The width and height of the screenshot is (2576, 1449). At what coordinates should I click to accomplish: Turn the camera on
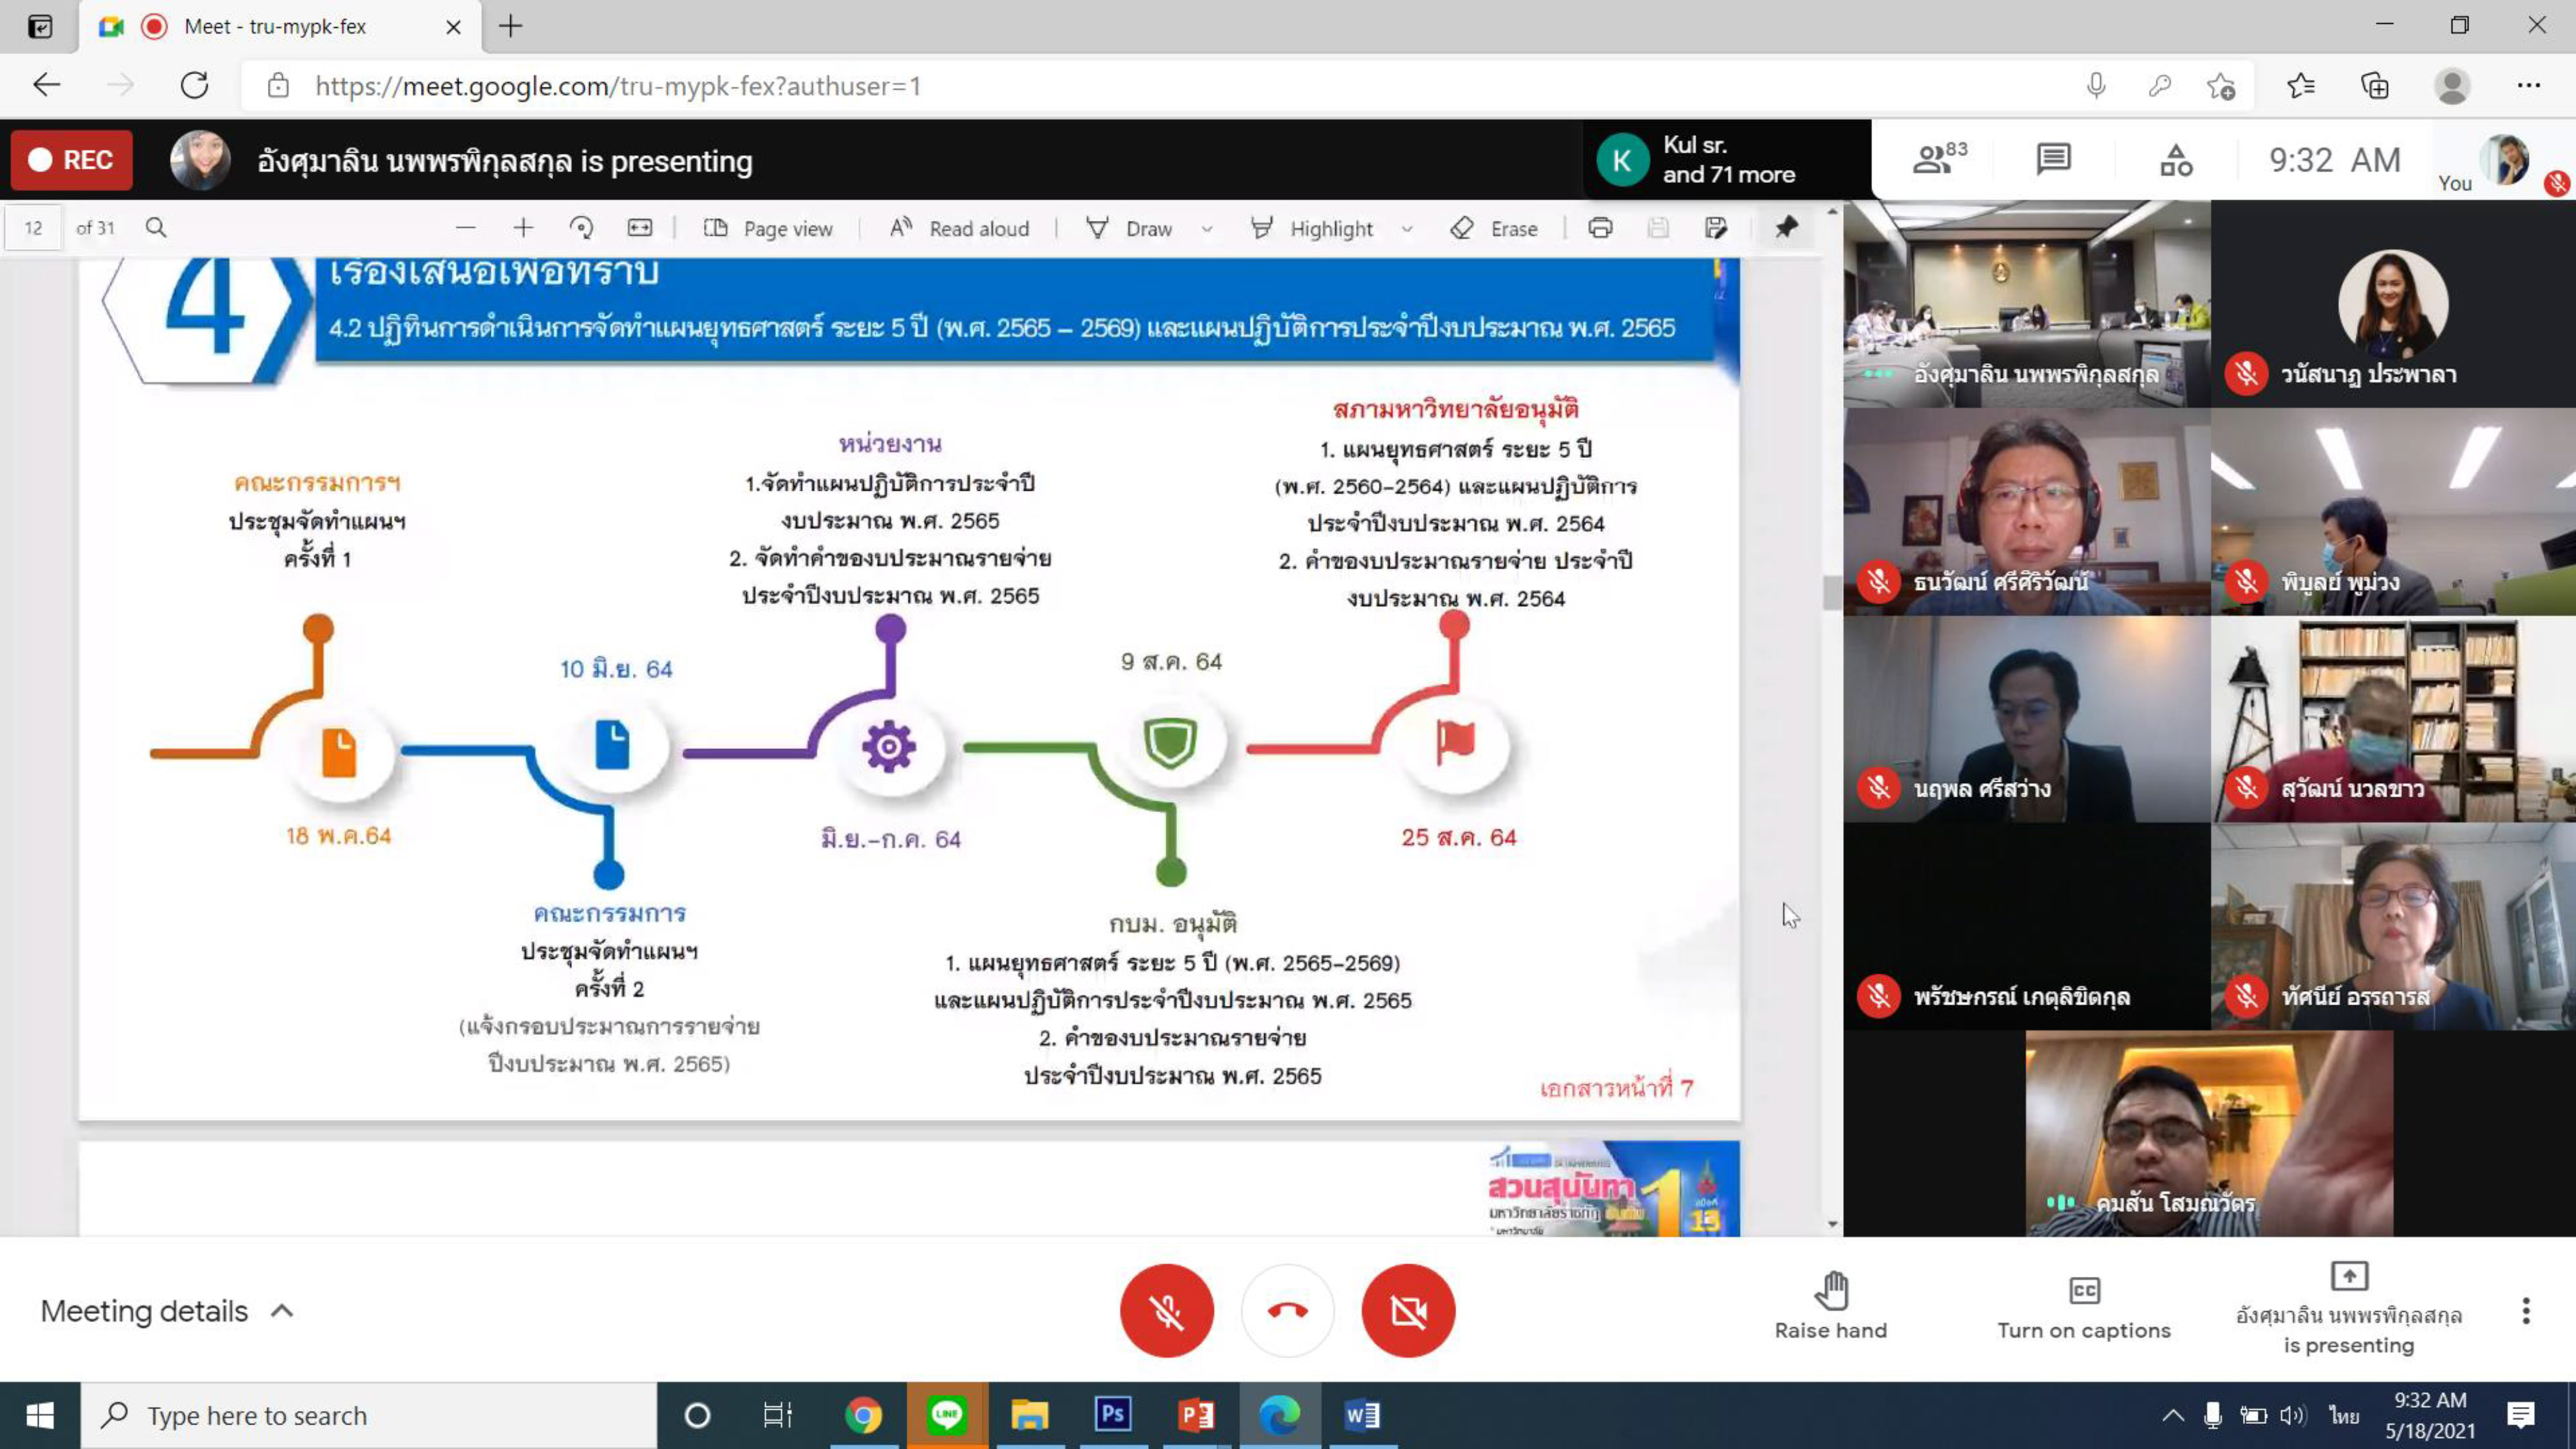(x=1408, y=1310)
